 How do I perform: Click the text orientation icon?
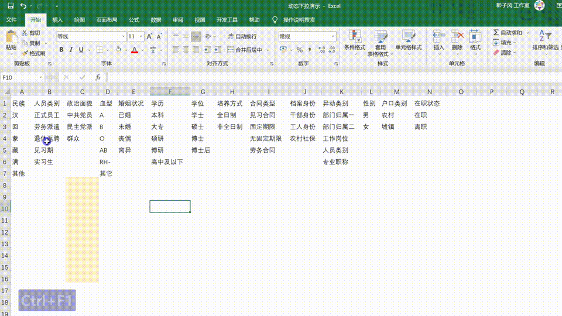pyautogui.click(x=208, y=36)
